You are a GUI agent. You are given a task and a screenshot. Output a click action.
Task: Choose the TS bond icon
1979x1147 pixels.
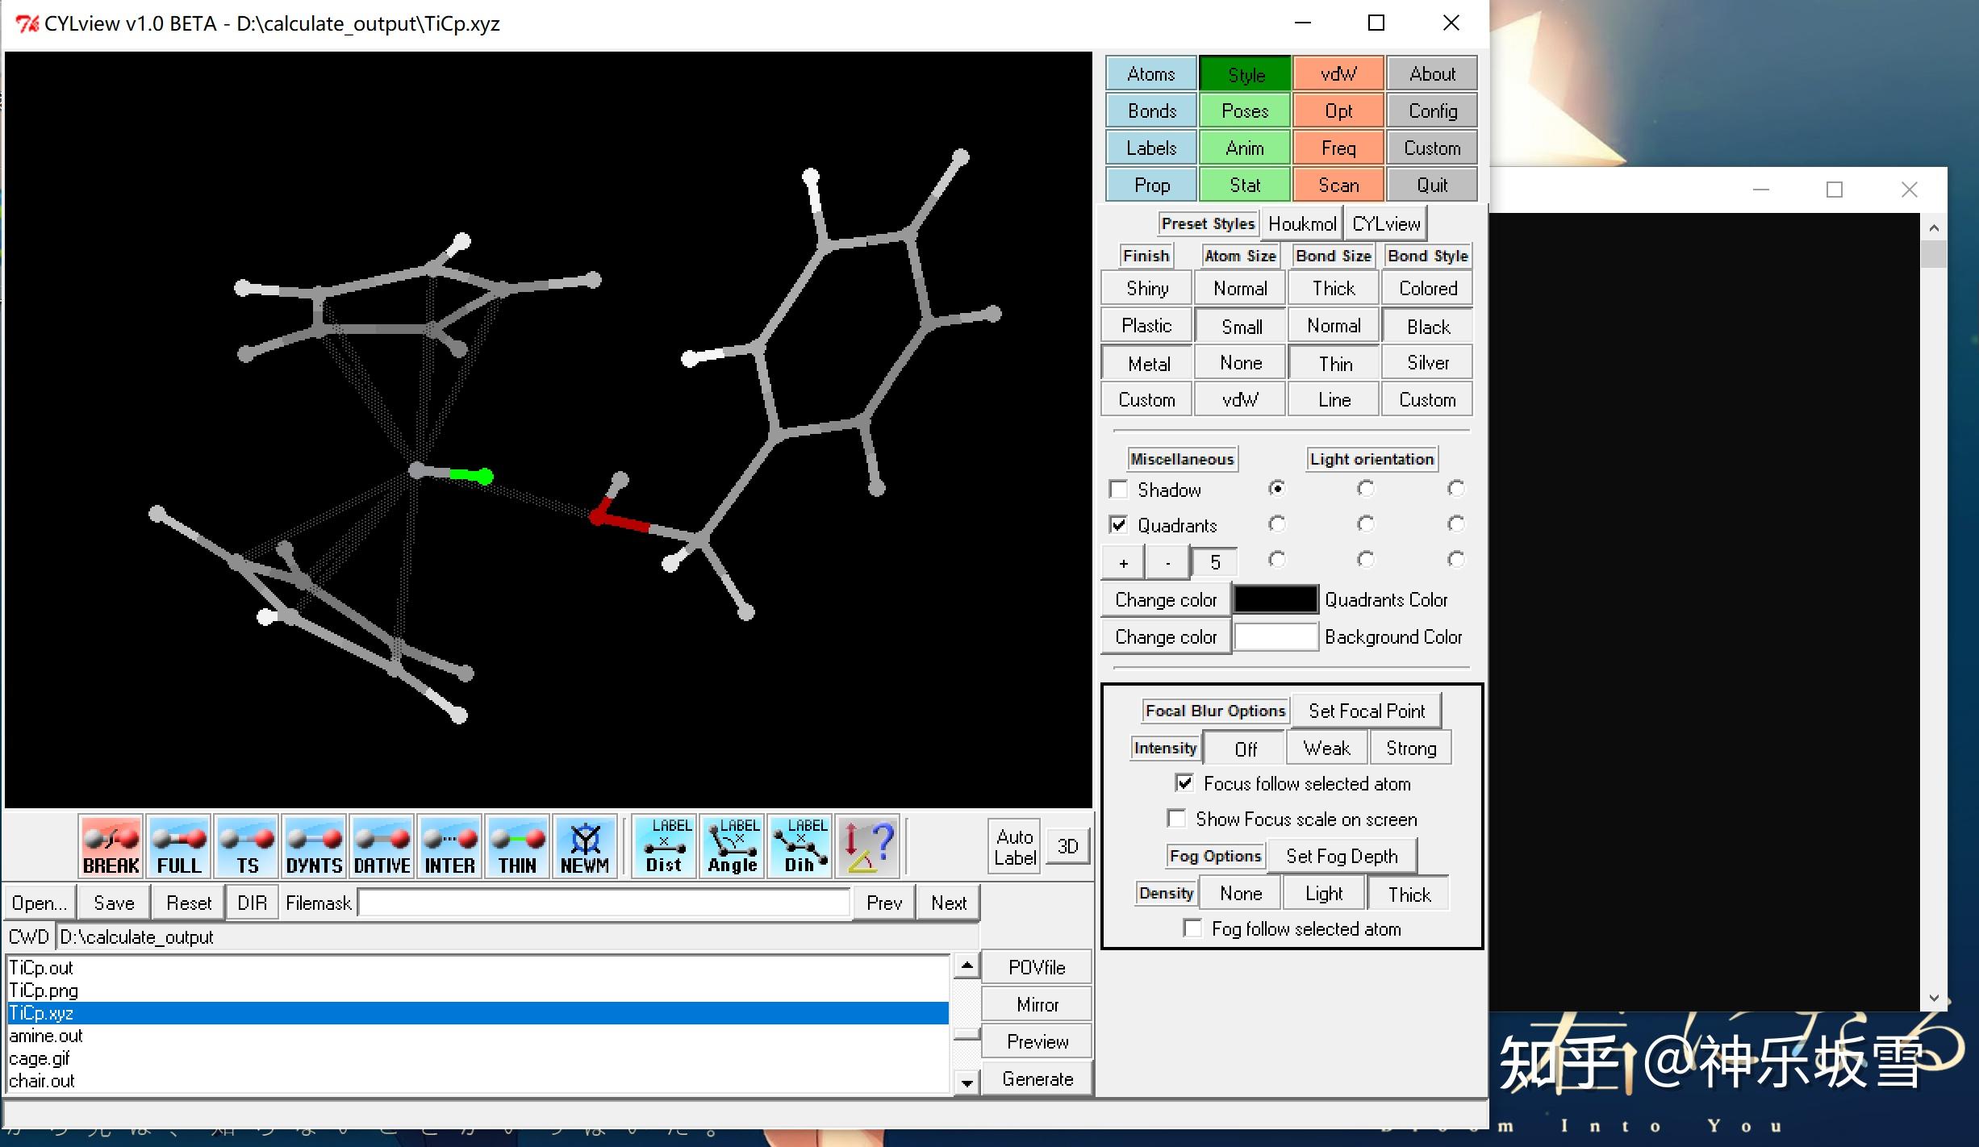point(246,846)
